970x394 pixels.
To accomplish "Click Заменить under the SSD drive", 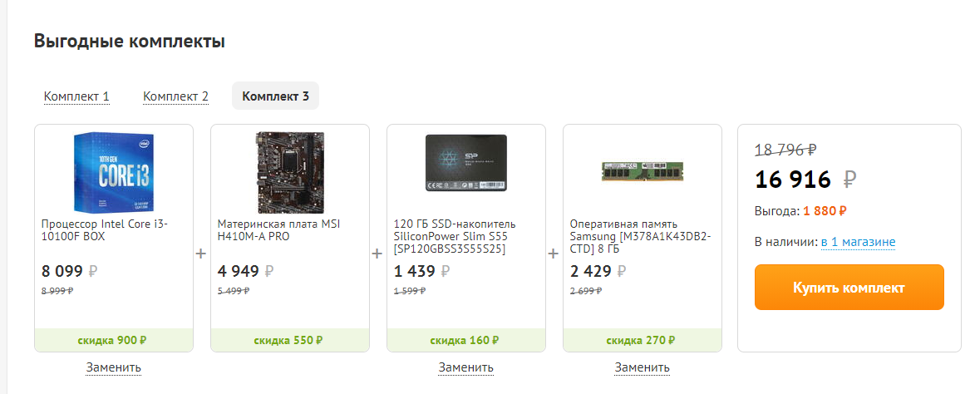I will pos(466,367).
